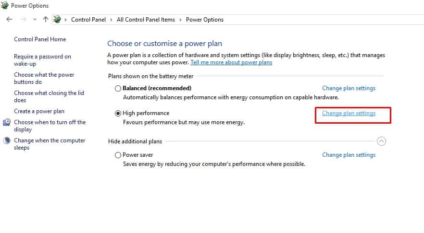Screen dimensions: 424x233
Task: Click the Power Options icon in address bar
Action: (57, 19)
